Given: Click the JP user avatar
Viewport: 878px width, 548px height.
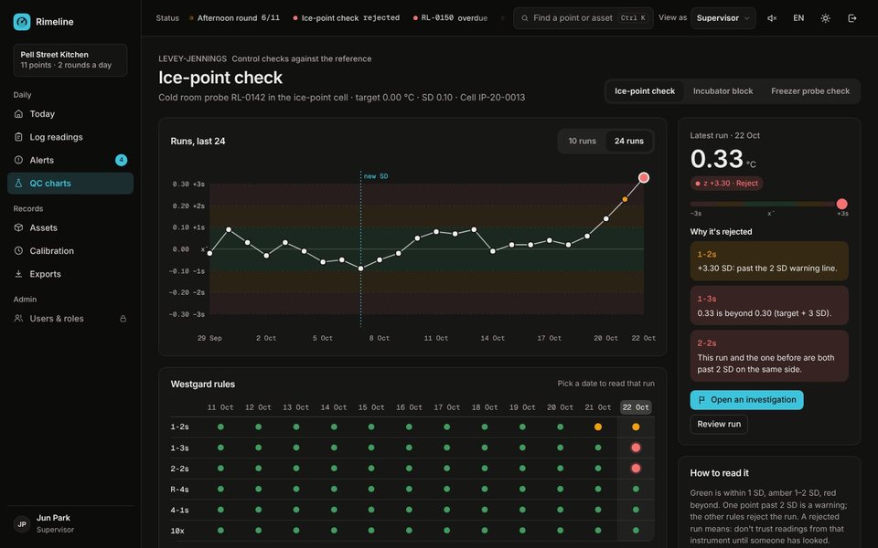Looking at the screenshot, I should coord(22,524).
